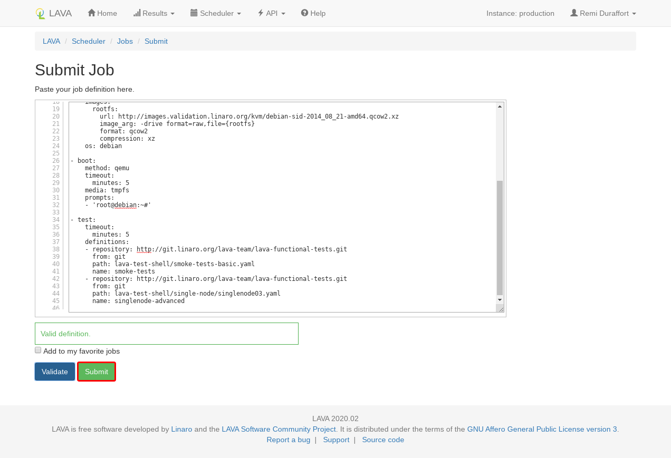
Task: Open Remi Duraffort user menu caret
Action: tap(634, 14)
